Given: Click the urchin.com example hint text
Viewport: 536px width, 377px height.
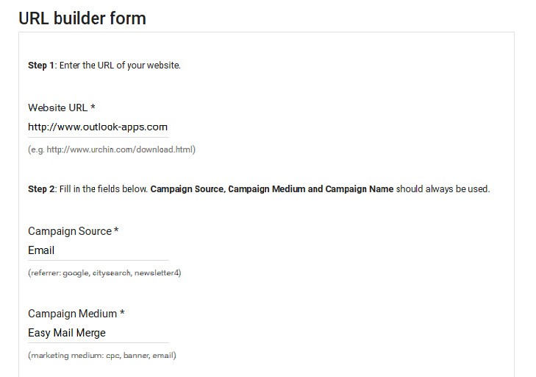Looking at the screenshot, I should tap(111, 149).
